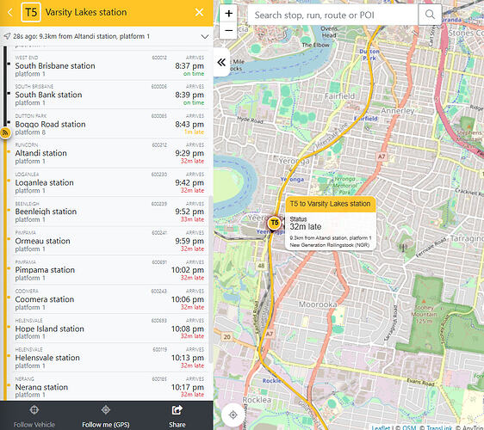Zoom out on the map
The image size is (484, 430).
coord(228,30)
